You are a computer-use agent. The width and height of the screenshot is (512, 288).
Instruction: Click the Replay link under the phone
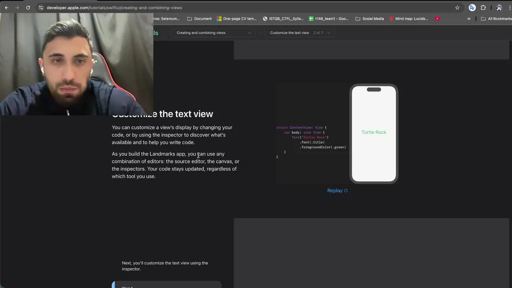pyautogui.click(x=337, y=190)
